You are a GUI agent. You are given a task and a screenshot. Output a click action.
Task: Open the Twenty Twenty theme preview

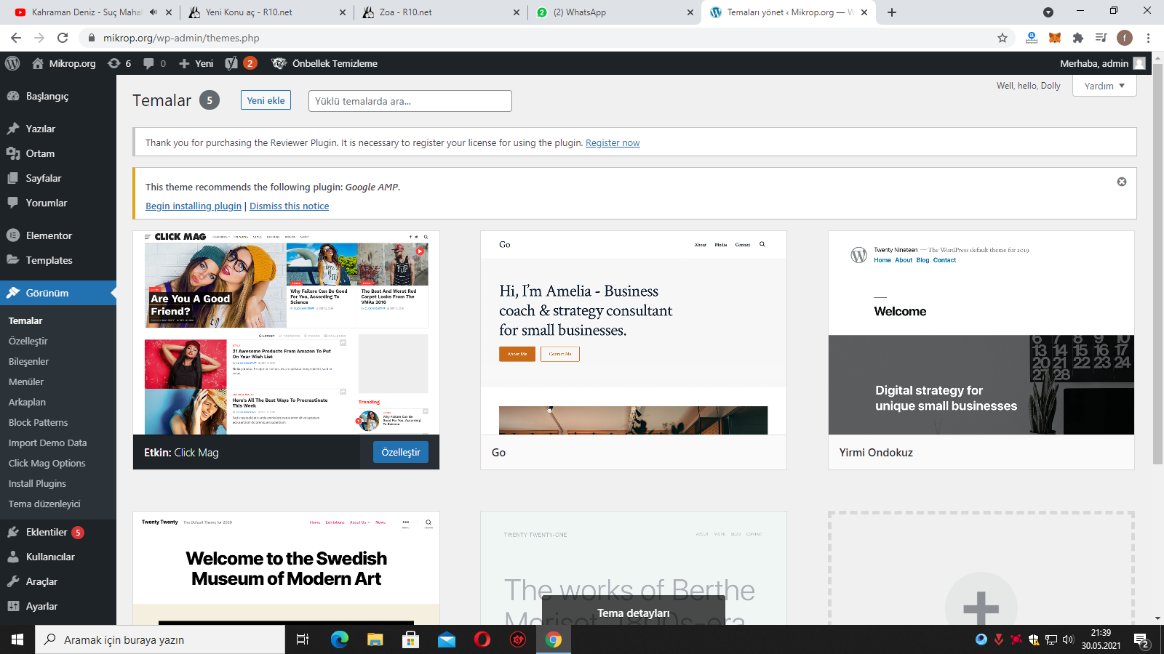click(x=286, y=568)
